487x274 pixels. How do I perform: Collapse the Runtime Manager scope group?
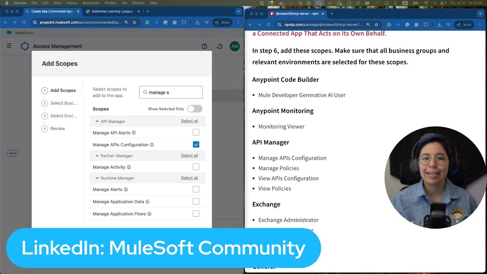click(97, 178)
